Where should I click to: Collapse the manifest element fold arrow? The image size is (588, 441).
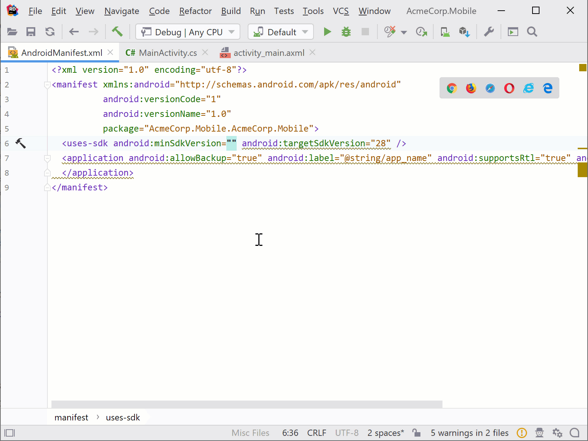tap(47, 85)
